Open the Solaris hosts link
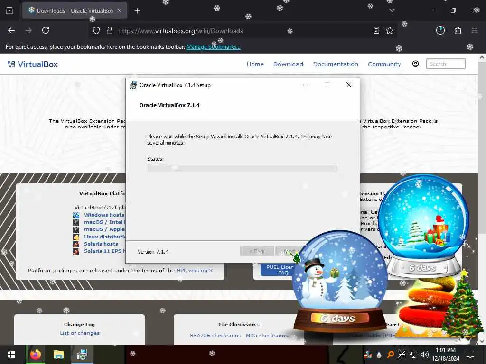Screen dimensions: 486x364 pos(101,244)
